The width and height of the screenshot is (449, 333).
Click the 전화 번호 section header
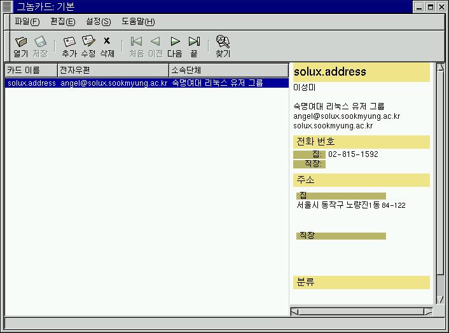point(361,142)
